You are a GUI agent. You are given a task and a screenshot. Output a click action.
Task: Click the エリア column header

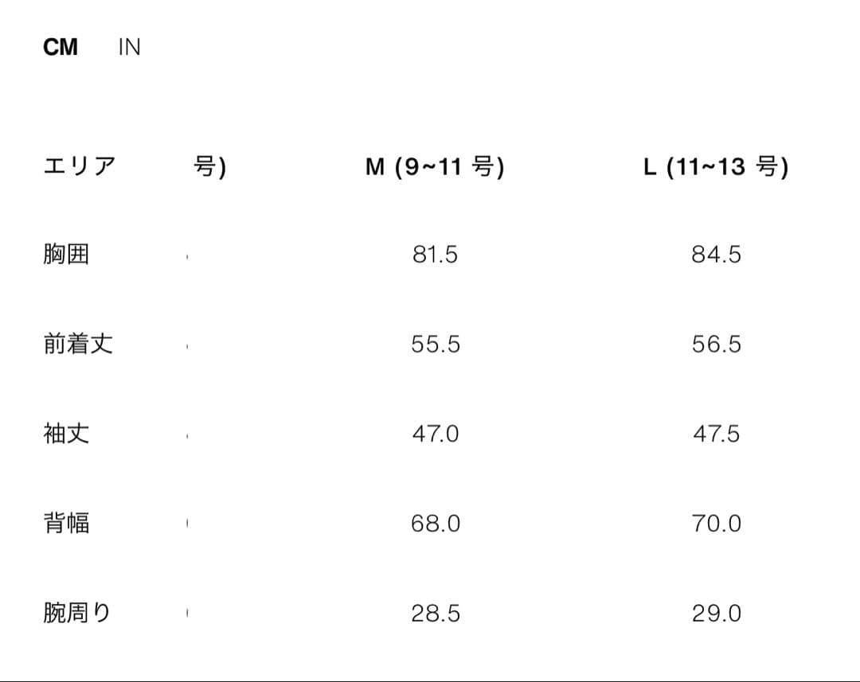coord(80,167)
